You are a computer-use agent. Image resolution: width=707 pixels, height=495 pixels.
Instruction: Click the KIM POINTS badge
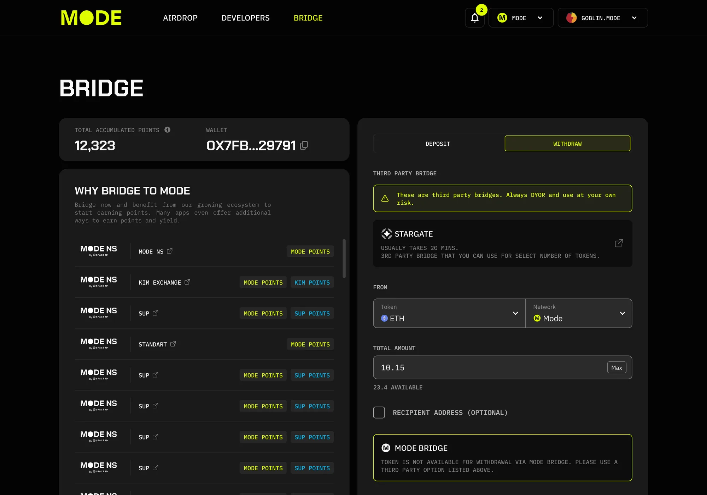click(312, 282)
